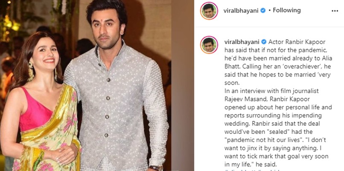Click the caption's viralbhayani profile picture
344x171 pixels.
click(209, 45)
